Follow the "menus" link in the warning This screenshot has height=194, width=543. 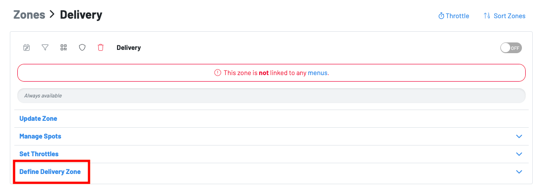pyautogui.click(x=318, y=73)
